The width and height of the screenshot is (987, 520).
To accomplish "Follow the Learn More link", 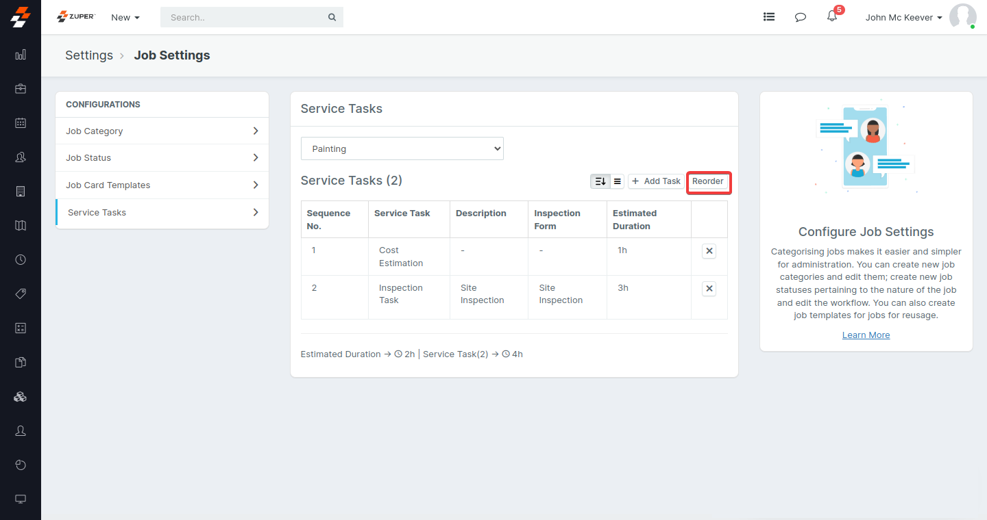I will coord(866,335).
